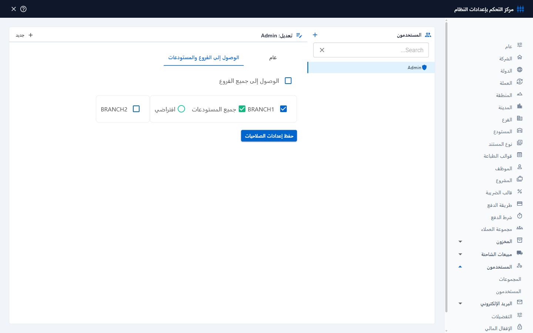
Task: Open المشروع project sidebar icon
Action: click(520, 179)
